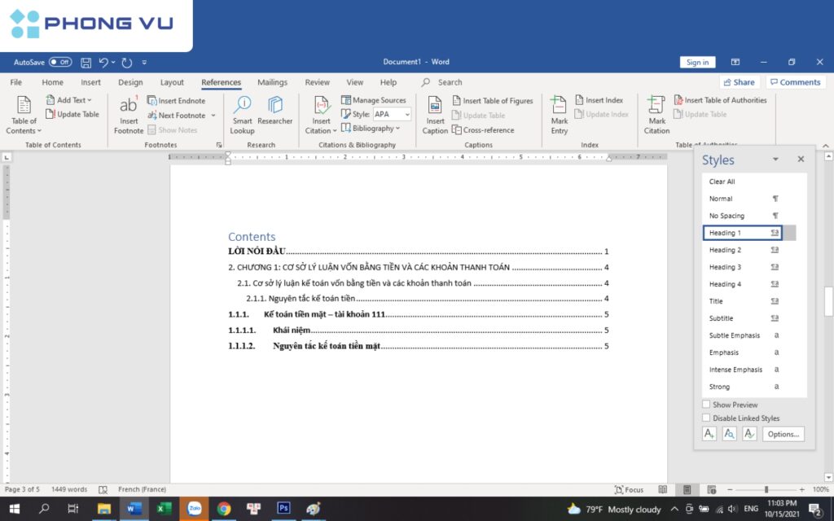
Task: Open the Review ribbon tab
Action: (x=318, y=81)
